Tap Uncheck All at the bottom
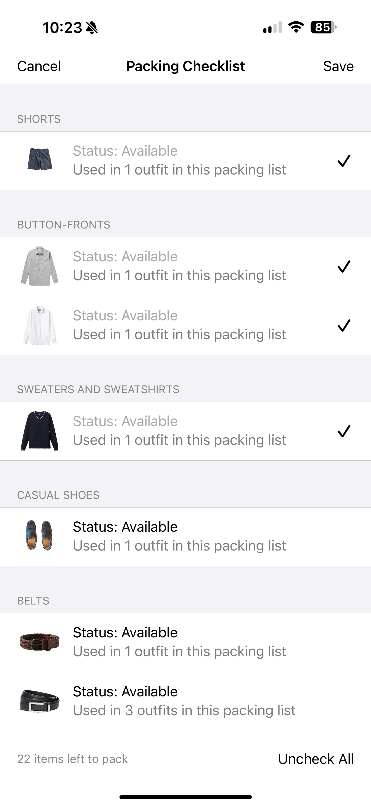The height and width of the screenshot is (806, 371). (x=315, y=759)
